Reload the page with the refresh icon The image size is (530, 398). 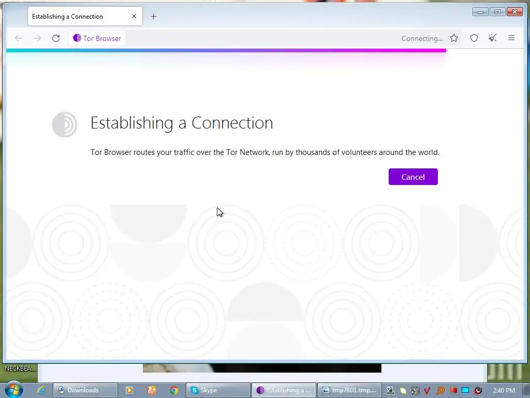(x=56, y=38)
